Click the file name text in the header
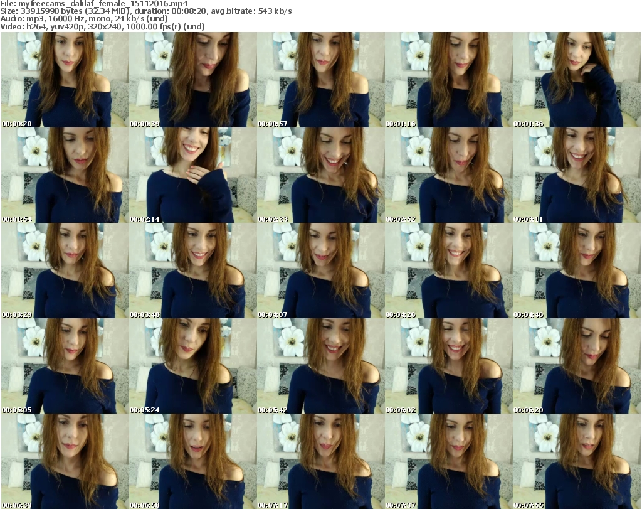 click(x=94, y=4)
